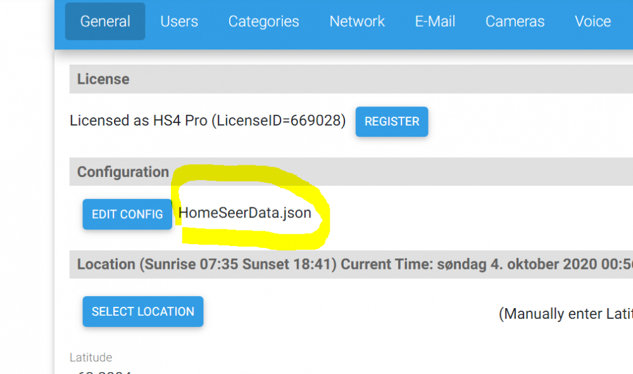The width and height of the screenshot is (633, 374).
Task: Click the License section header
Action: tap(103, 79)
